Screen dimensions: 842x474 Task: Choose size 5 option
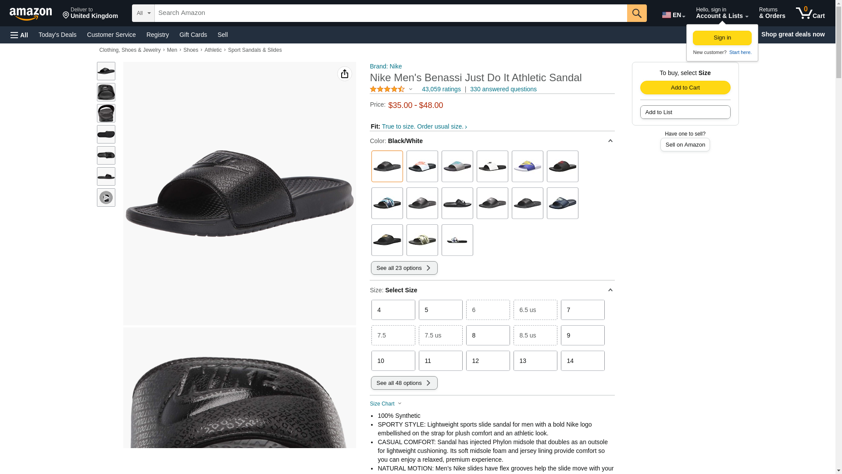click(x=440, y=310)
